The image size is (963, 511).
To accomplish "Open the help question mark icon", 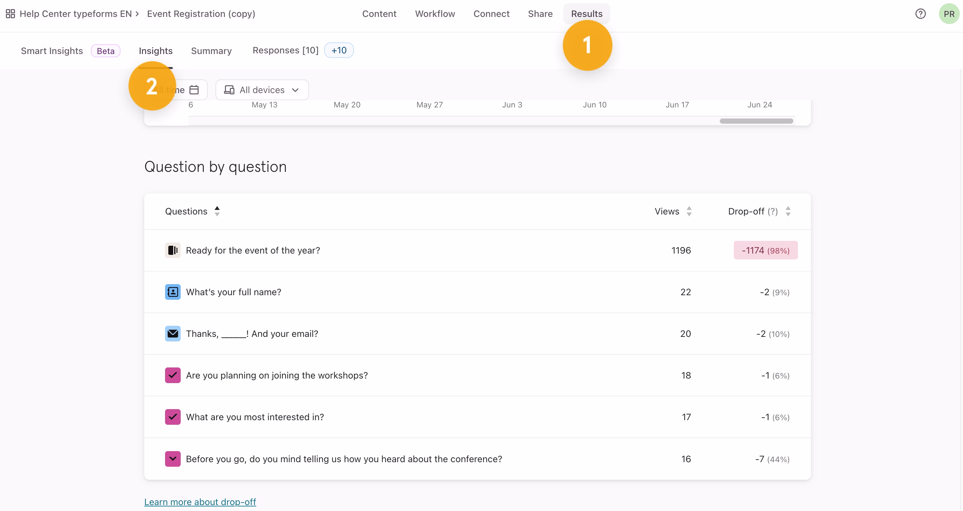I will 920,14.
